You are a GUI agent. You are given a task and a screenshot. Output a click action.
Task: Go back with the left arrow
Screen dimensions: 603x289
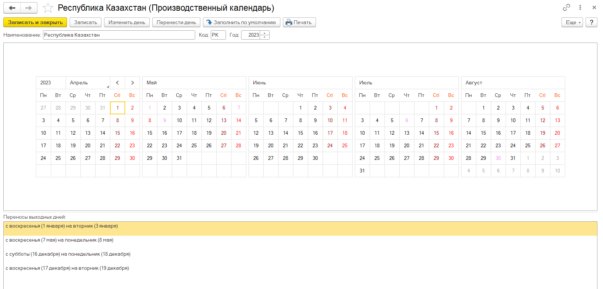point(12,8)
